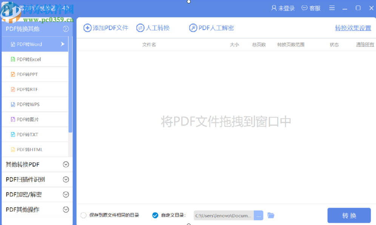Click the browse ellipsis button for output path
Screen dimensions: 376x225
(259, 216)
